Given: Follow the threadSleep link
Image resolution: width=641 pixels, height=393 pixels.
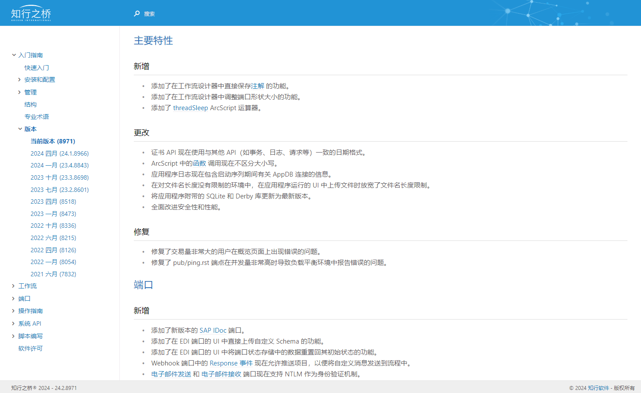Looking at the screenshot, I should (x=190, y=108).
